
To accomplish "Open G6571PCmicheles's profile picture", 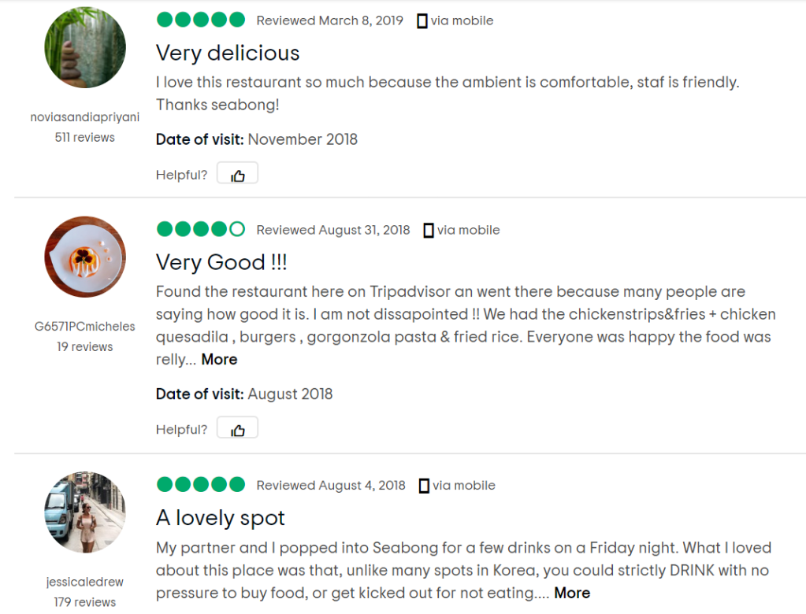I will pyautogui.click(x=85, y=257).
